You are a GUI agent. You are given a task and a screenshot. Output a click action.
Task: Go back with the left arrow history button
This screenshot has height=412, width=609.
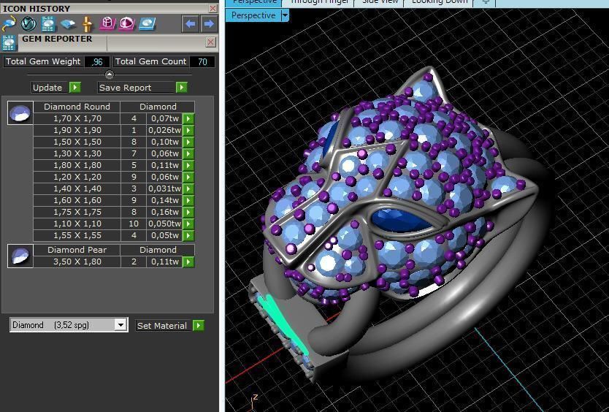(191, 24)
